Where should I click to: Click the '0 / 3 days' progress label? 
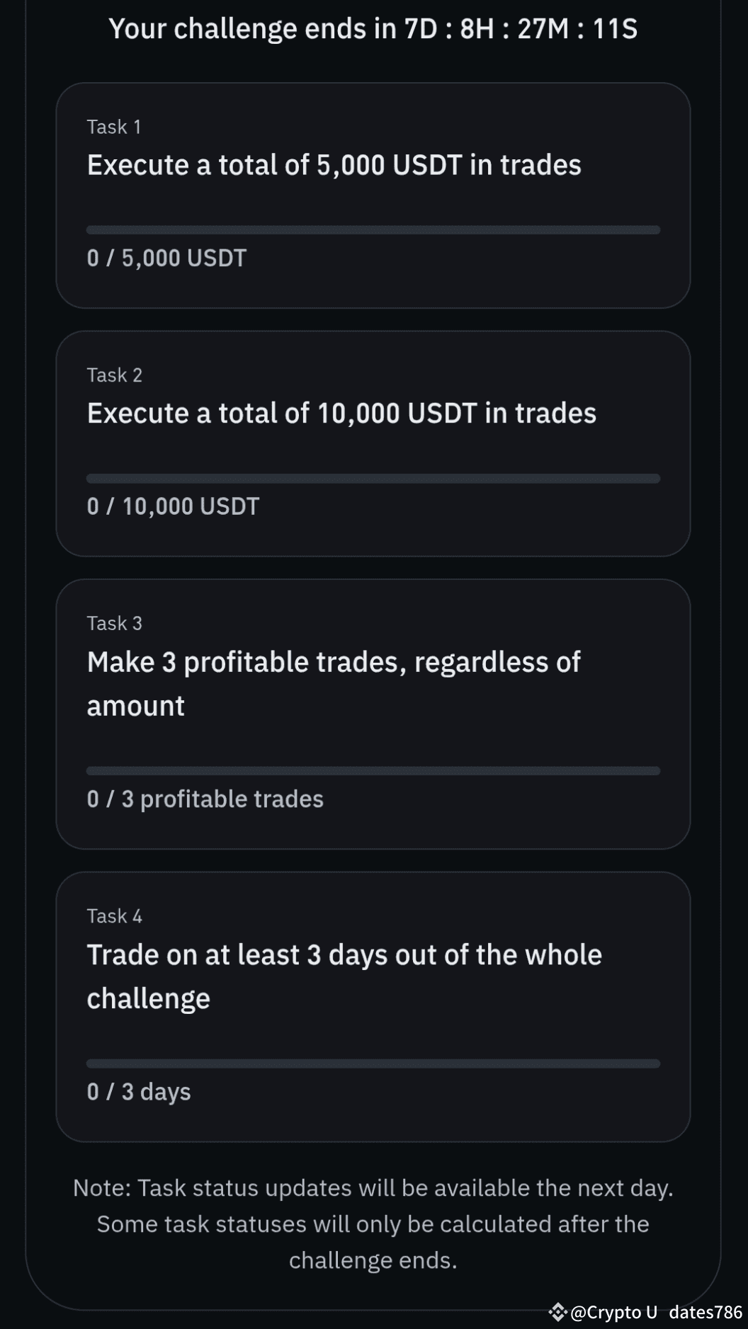tap(139, 1092)
